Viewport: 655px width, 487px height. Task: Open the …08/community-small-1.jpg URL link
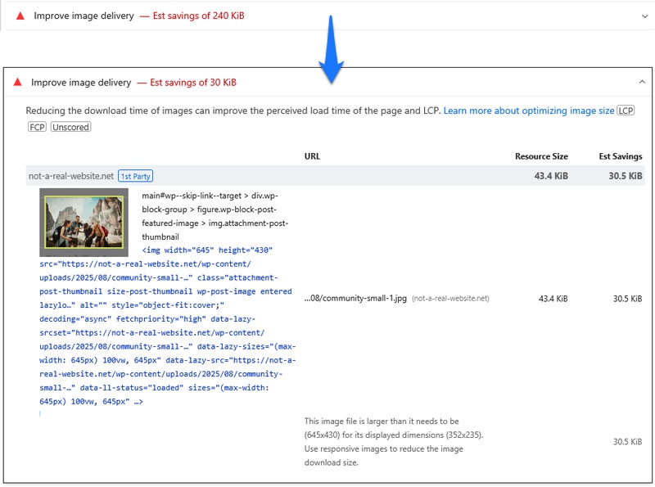coord(355,298)
